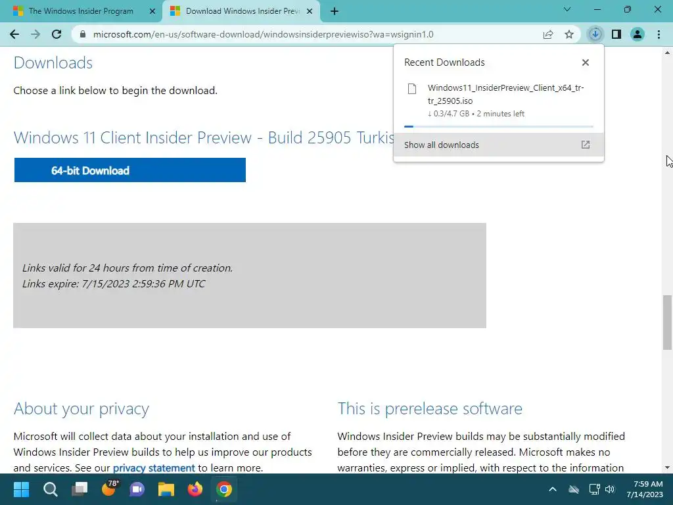Open File Explorer from the taskbar
Image resolution: width=673 pixels, height=505 pixels.
point(166,489)
